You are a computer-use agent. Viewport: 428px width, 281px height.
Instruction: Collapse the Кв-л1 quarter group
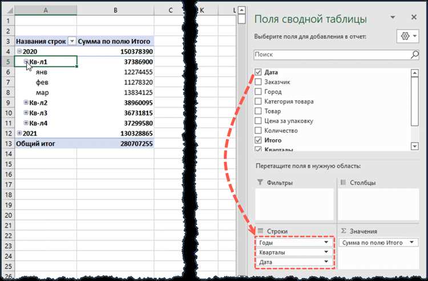tap(26, 62)
